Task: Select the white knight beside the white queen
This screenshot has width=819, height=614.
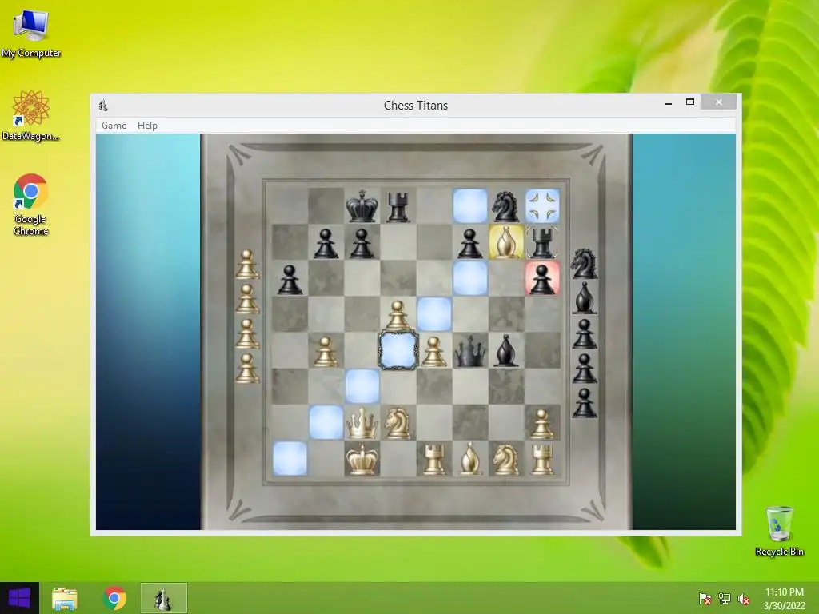Action: point(398,423)
